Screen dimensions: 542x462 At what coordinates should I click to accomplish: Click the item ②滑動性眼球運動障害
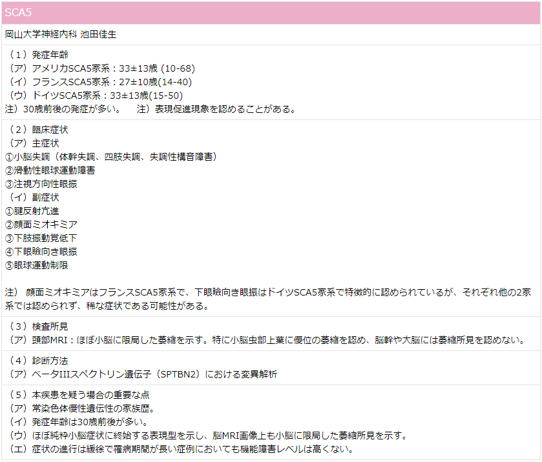(x=50, y=170)
